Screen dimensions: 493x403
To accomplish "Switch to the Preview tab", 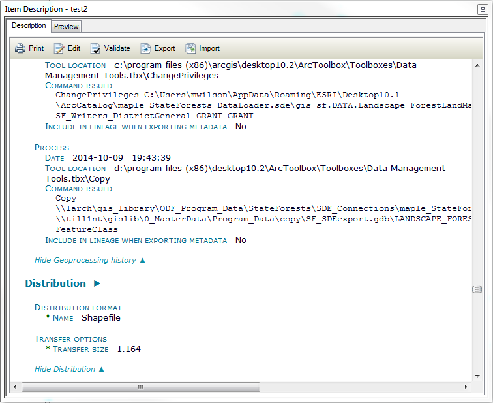I will tap(66, 27).
